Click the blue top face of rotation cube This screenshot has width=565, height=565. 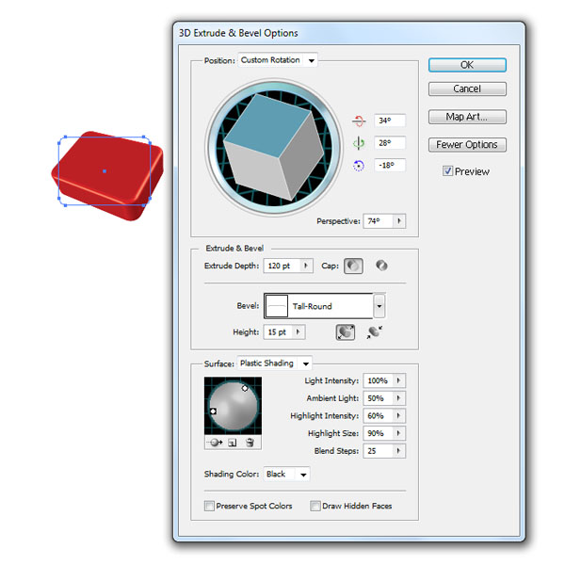pyautogui.click(x=266, y=125)
